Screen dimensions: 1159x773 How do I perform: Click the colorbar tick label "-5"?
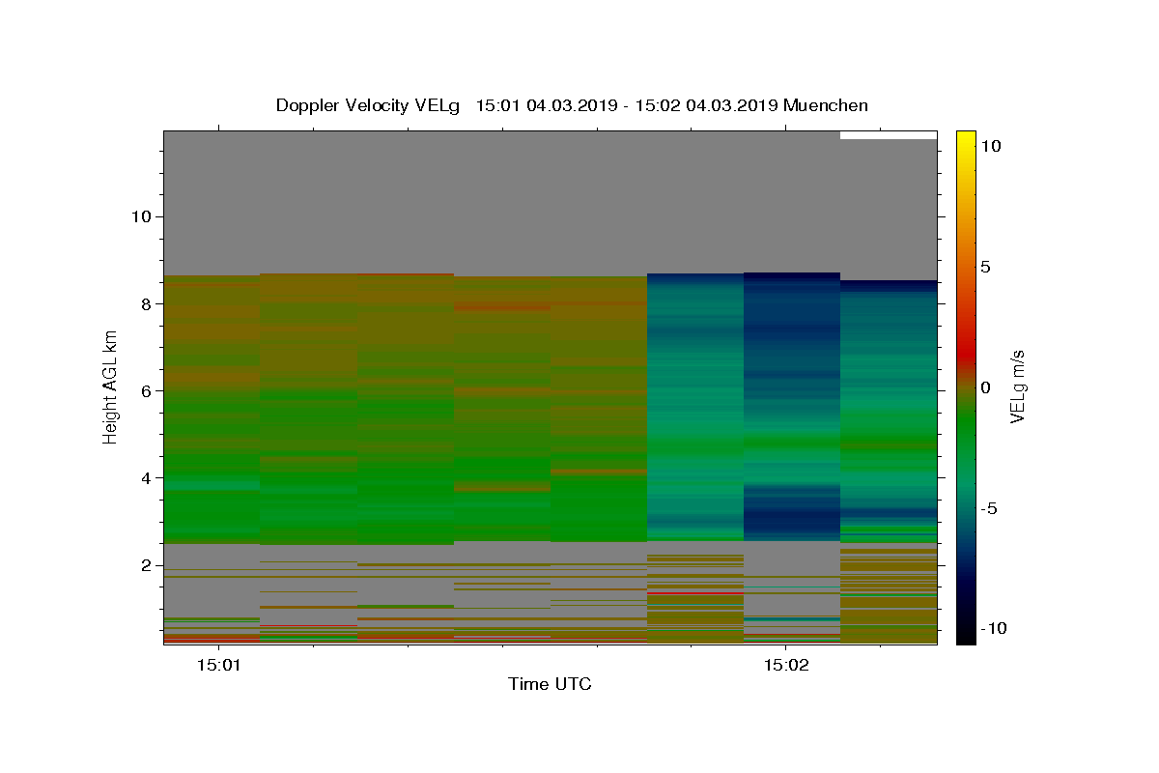click(x=989, y=508)
